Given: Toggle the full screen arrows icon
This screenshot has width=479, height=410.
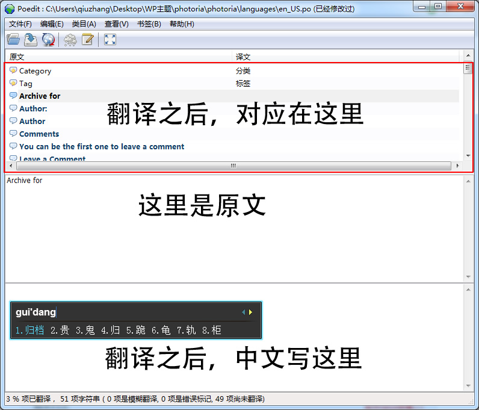Looking at the screenshot, I should (x=110, y=40).
